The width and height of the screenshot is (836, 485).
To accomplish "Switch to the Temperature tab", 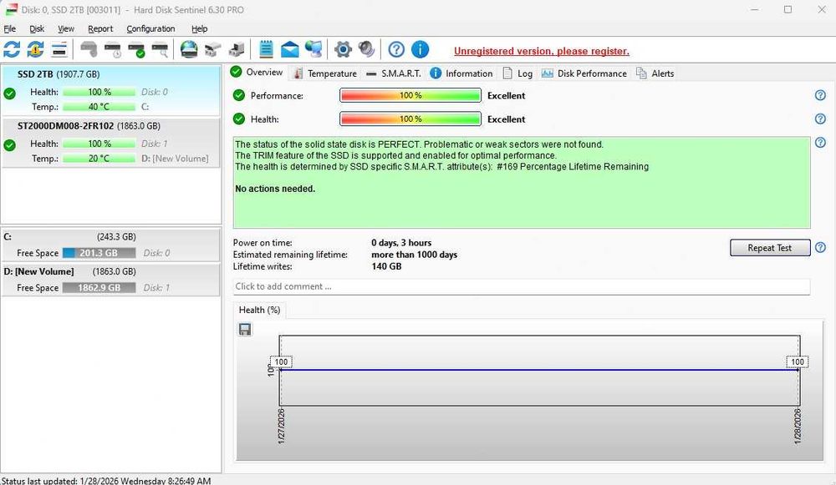I will 324,73.
